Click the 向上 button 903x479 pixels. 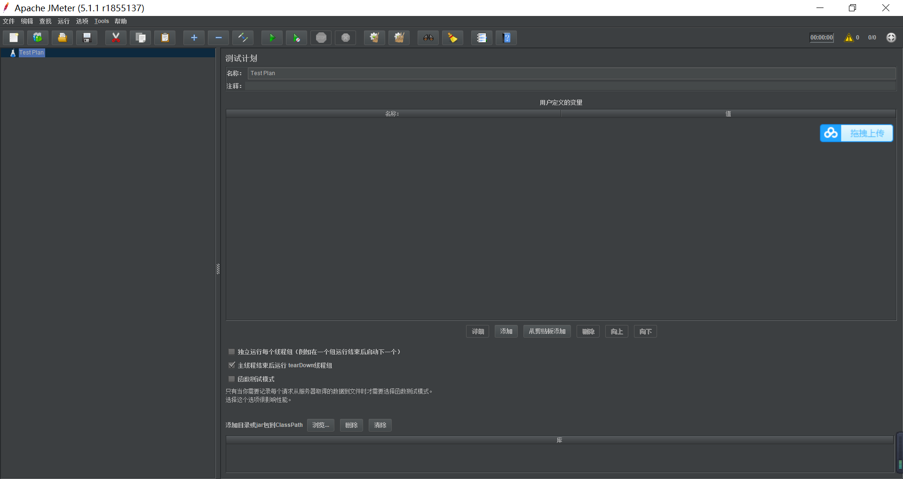pos(617,332)
